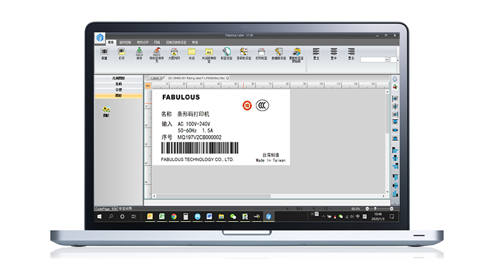494x278 pixels.
Task: Click the Align right (置右) icon
Action: (351, 52)
